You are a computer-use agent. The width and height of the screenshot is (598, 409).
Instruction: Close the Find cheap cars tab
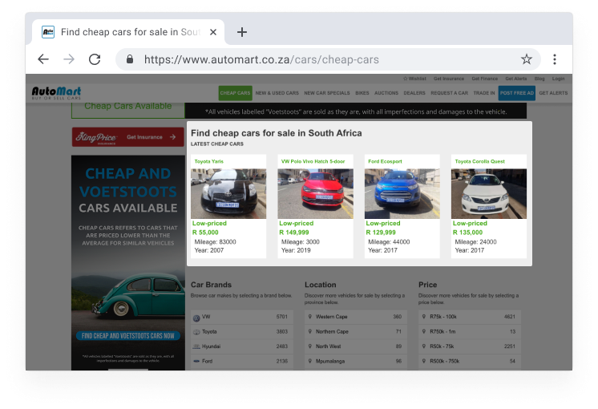213,32
